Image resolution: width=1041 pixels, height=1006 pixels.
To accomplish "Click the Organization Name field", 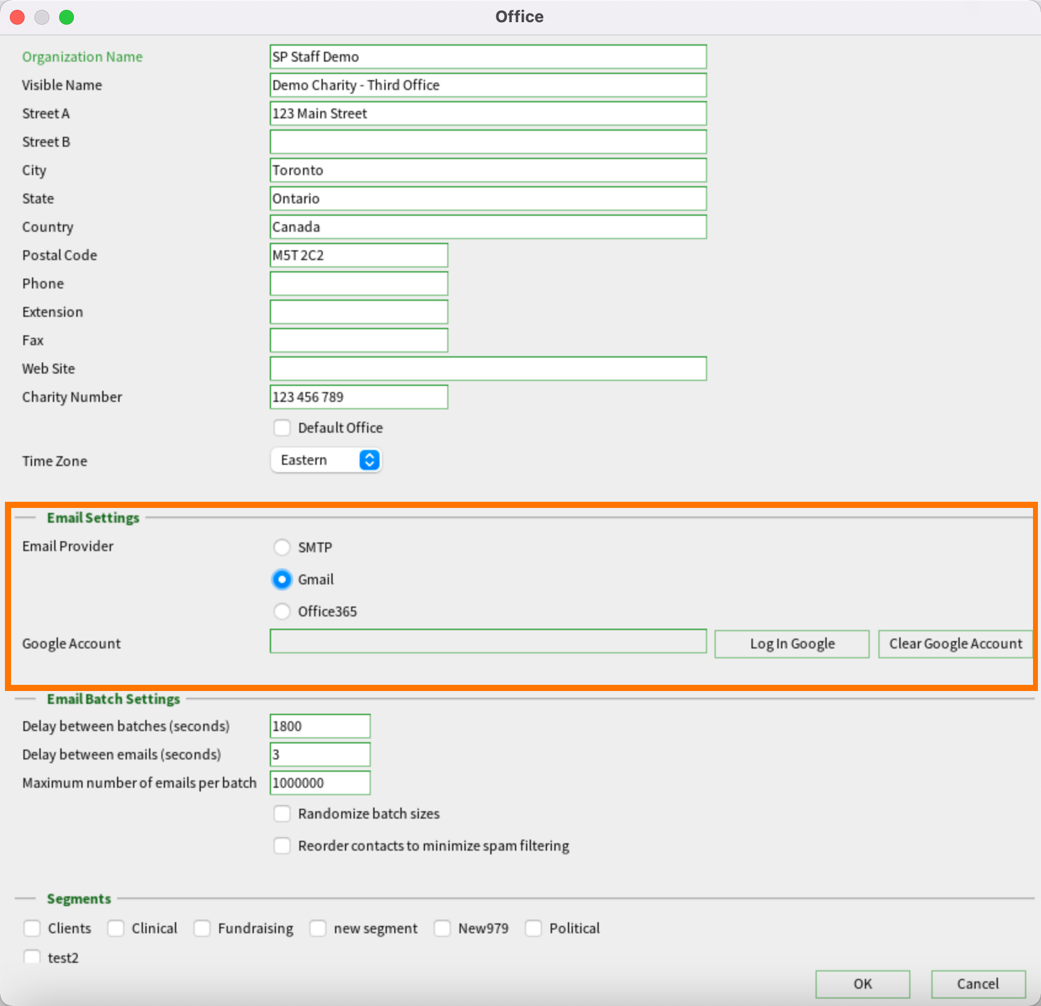I will tap(488, 57).
